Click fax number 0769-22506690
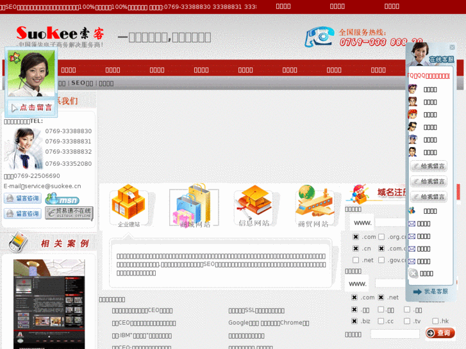 point(37,176)
